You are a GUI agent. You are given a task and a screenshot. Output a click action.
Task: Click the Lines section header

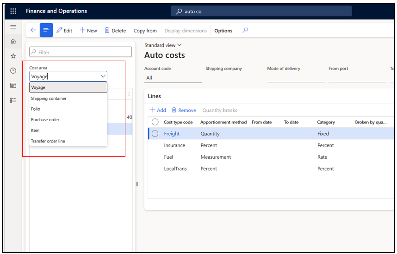point(154,96)
